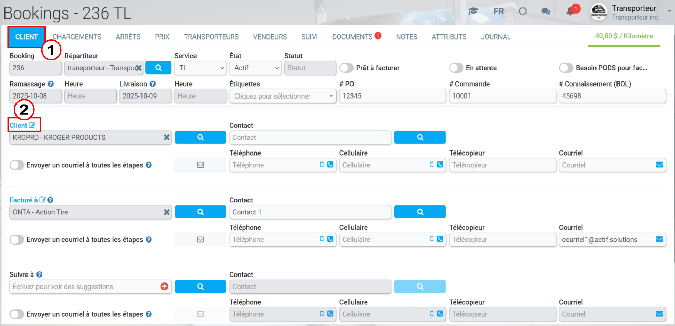This screenshot has height=326, width=675.
Task: Enable the En attente switch
Action: pyautogui.click(x=456, y=68)
